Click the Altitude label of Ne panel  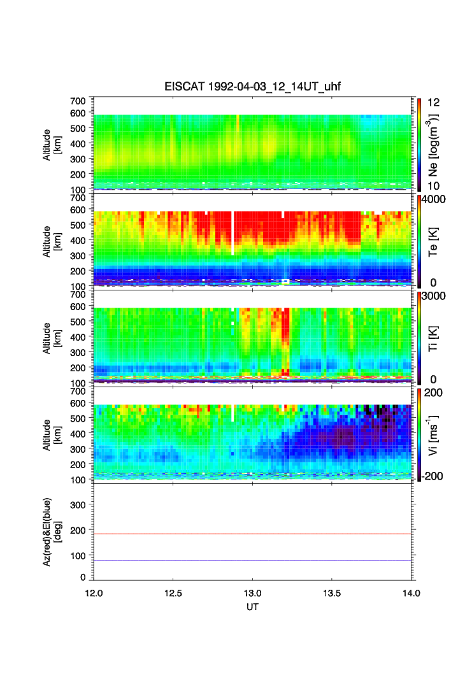[52, 145]
